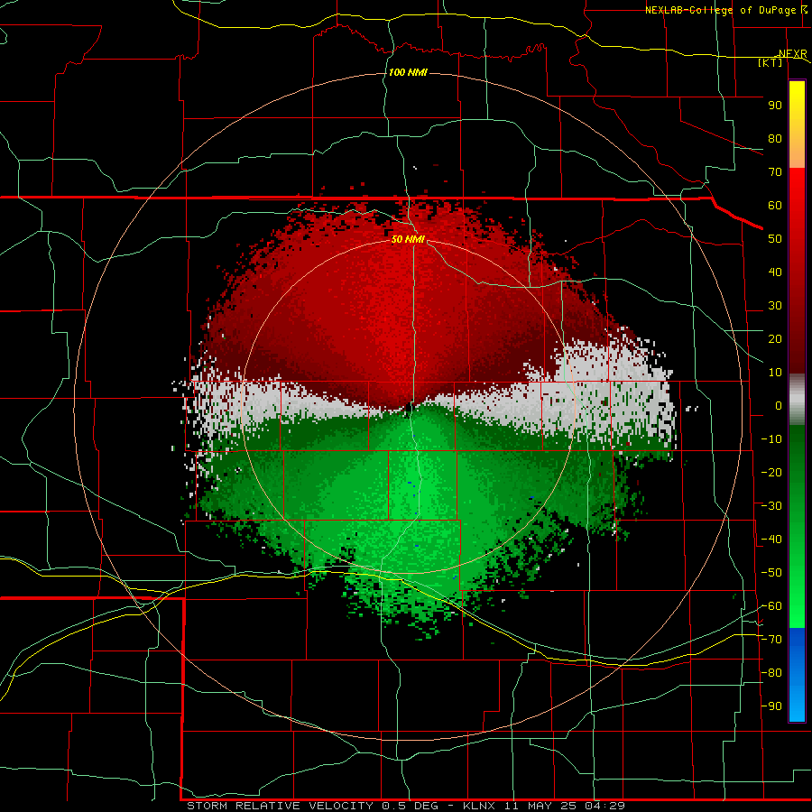
Task: Click the positive "80" velocity scale label
Action: 775,139
